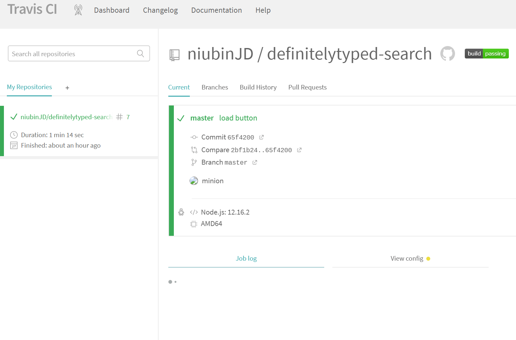The height and width of the screenshot is (340, 516).
Task: Open niubinJD/definitelytyped-search in the sidebar
Action: [x=66, y=117]
